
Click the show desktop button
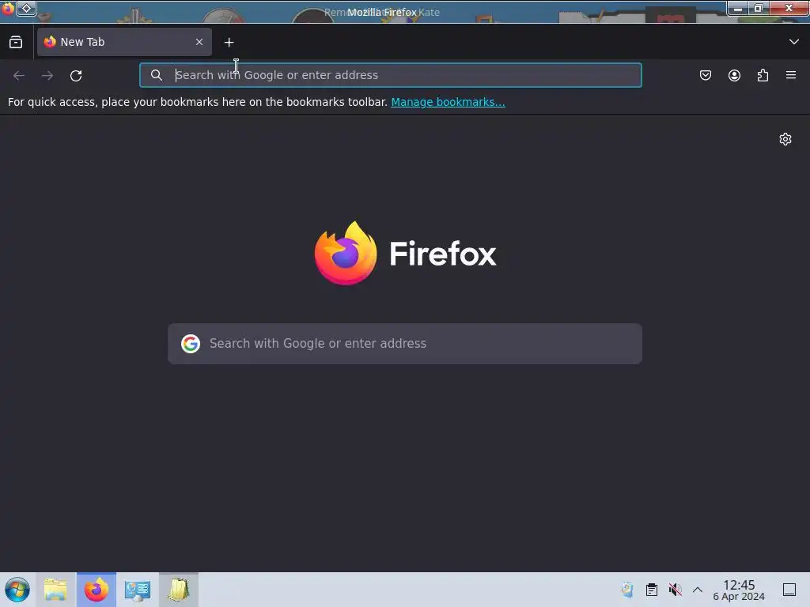pyautogui.click(x=789, y=590)
